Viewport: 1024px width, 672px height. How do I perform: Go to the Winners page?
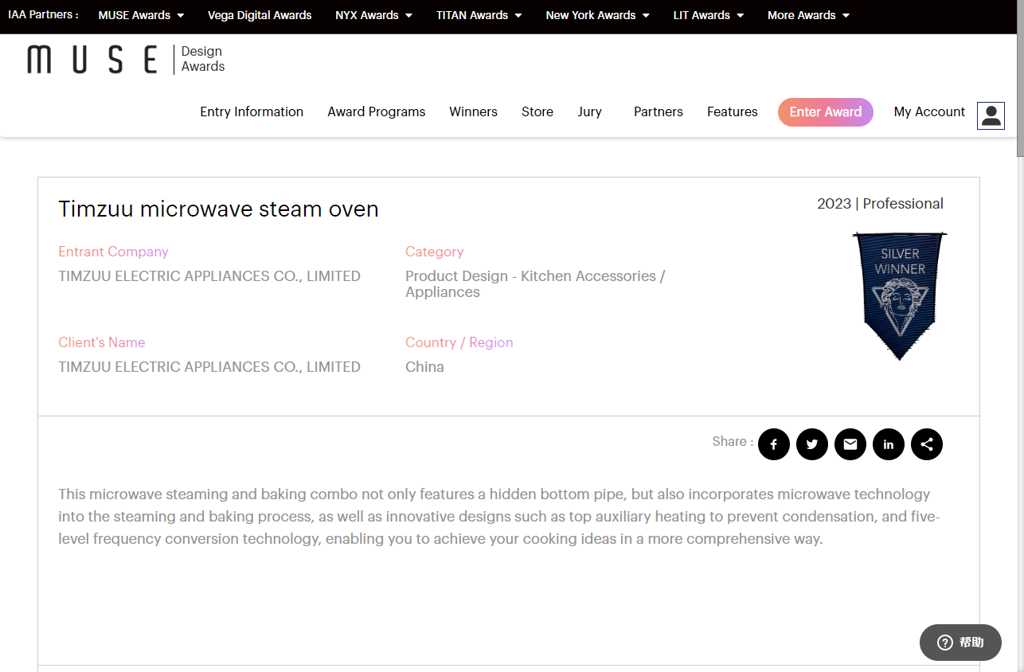(473, 111)
